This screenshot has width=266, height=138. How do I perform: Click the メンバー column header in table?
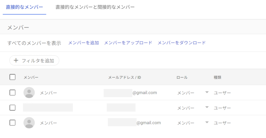(x=31, y=77)
